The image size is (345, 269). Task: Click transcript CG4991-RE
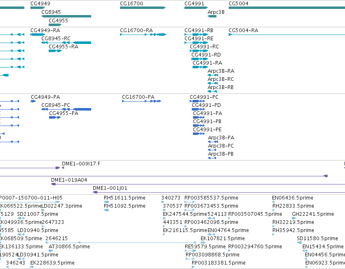199,38
